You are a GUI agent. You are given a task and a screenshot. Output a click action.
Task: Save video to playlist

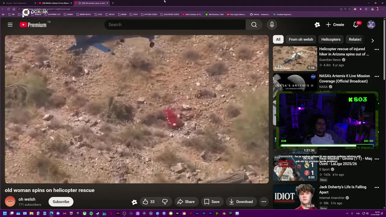coord(212,202)
